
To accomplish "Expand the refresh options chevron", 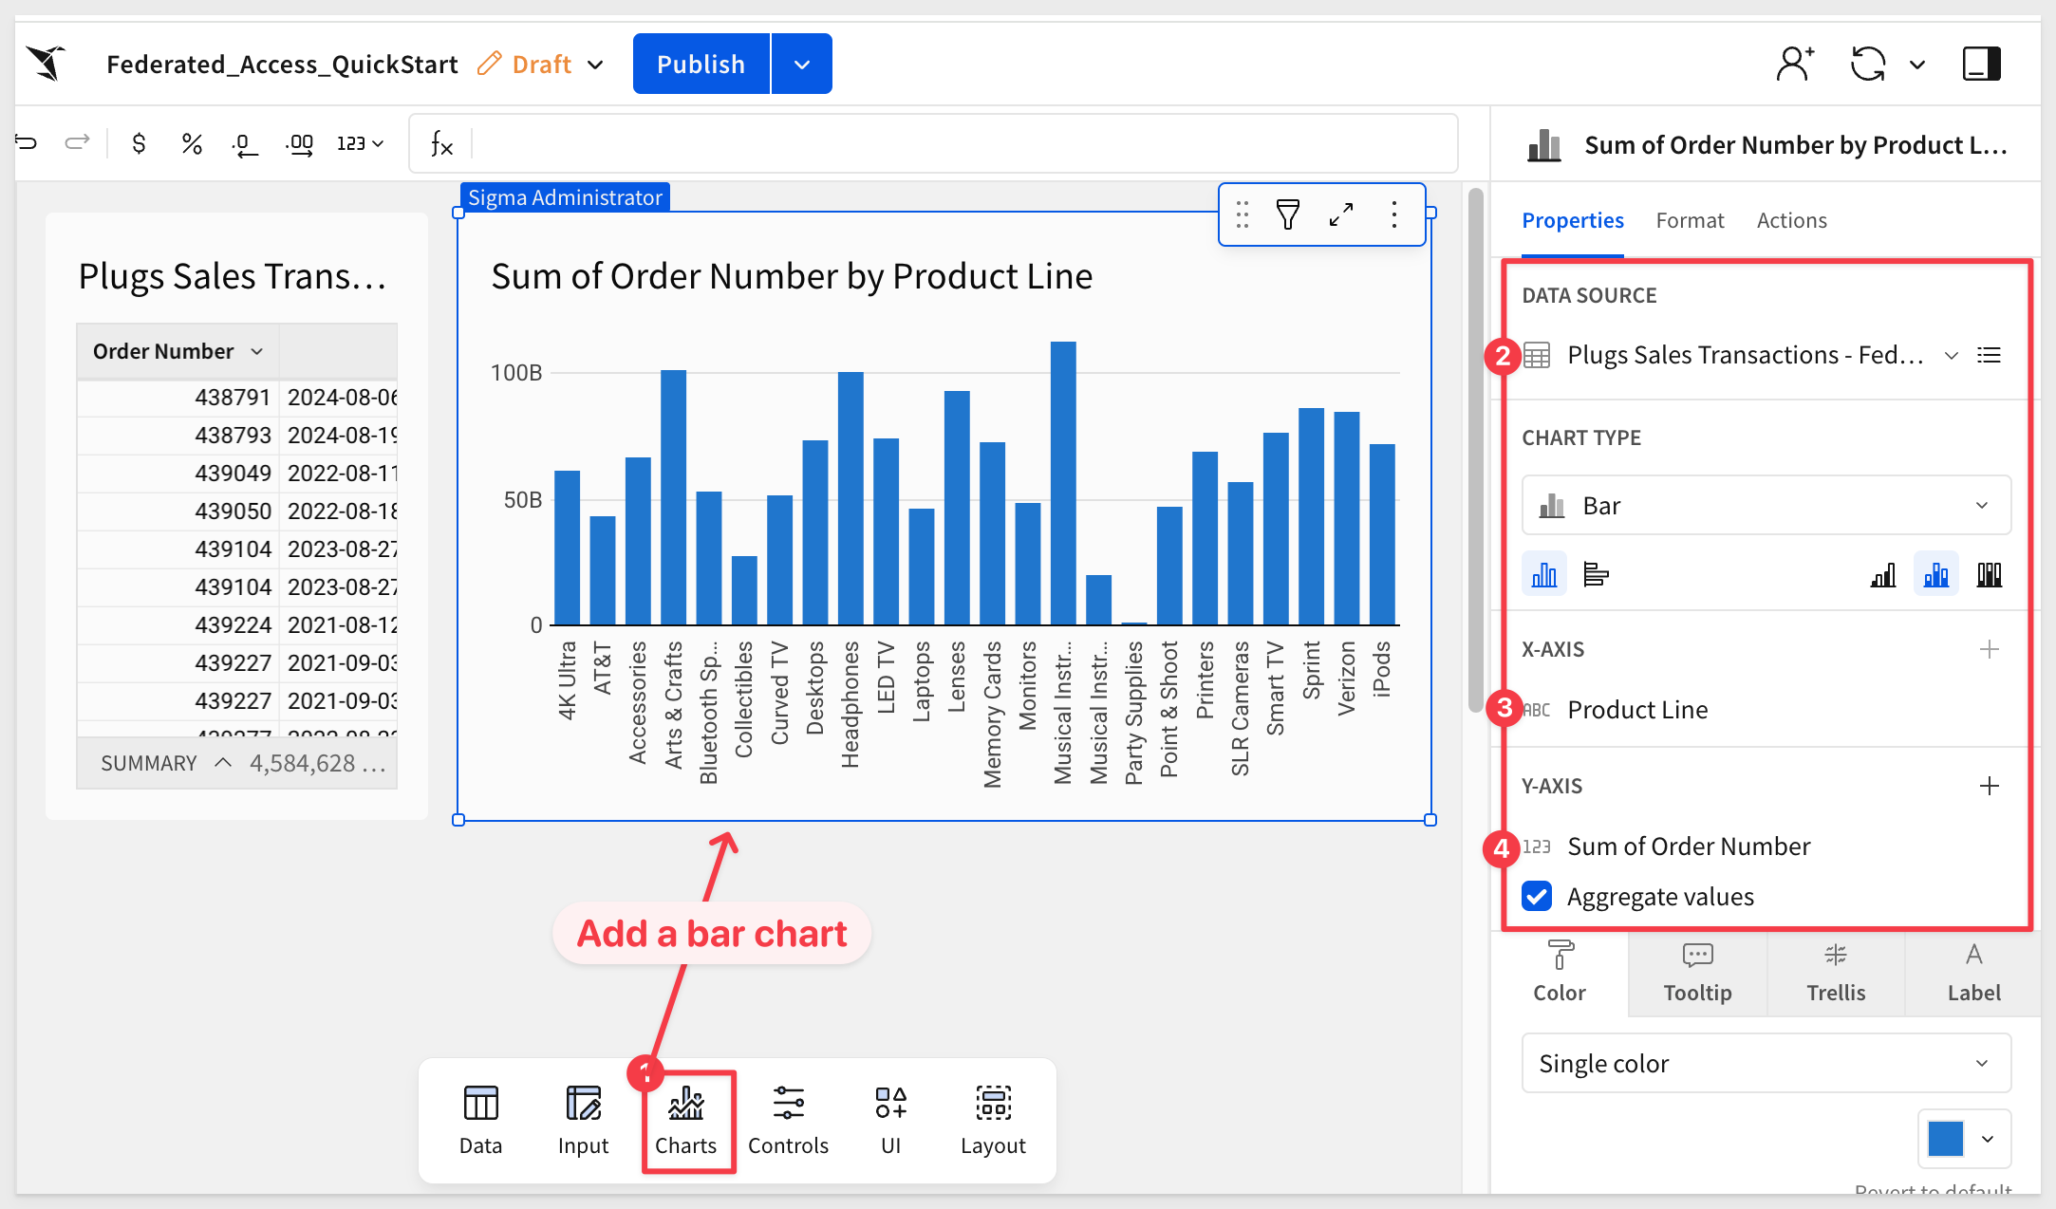I will [1917, 65].
